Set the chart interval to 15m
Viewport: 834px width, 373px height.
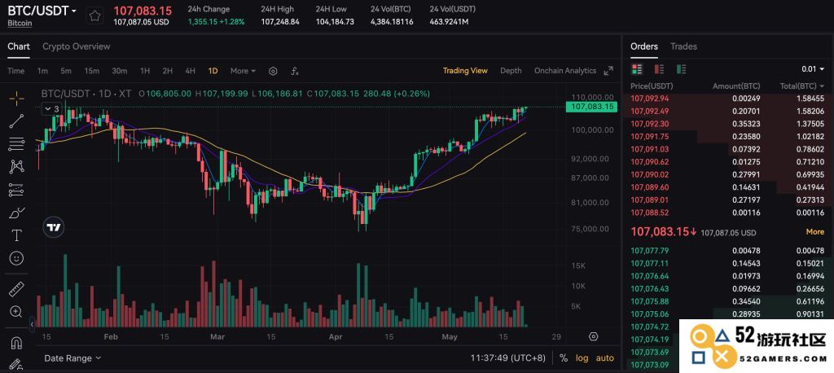point(91,71)
